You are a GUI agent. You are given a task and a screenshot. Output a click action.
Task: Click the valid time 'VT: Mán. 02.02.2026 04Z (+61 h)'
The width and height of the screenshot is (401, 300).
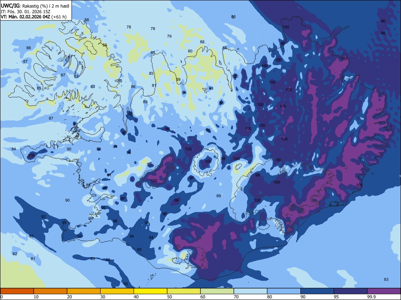point(34,17)
